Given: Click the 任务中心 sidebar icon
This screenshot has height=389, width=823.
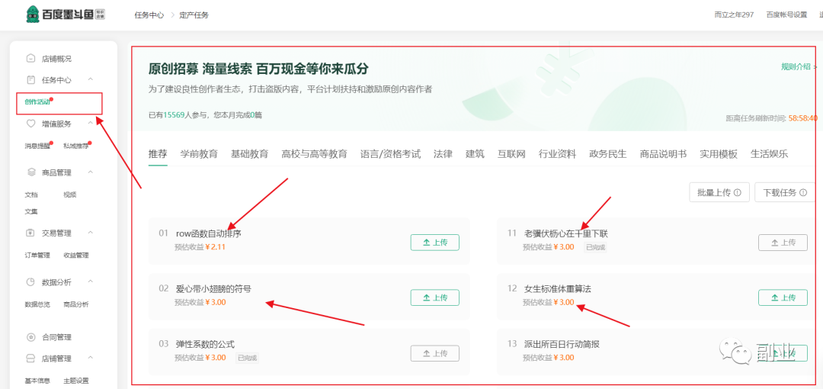Looking at the screenshot, I should pos(31,80).
